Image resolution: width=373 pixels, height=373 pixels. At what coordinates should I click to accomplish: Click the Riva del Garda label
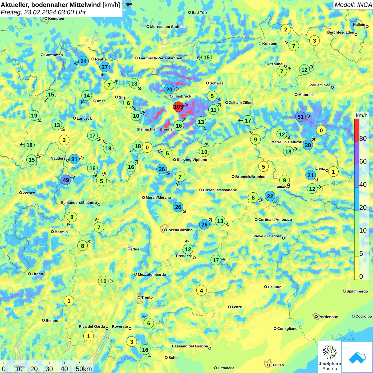[x=92, y=326]
